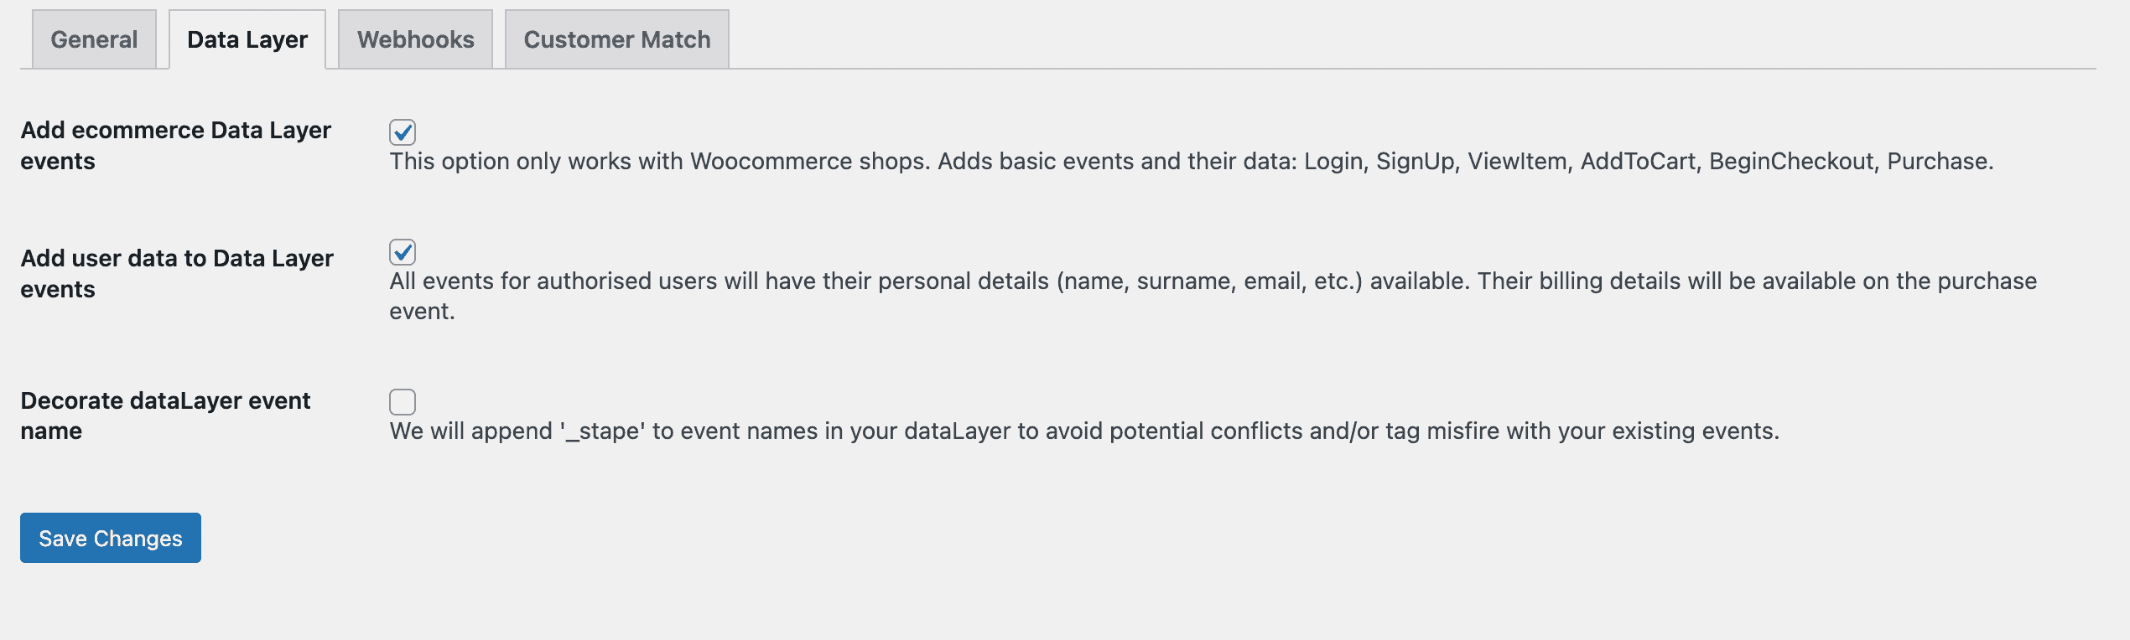The image size is (2130, 640).
Task: Select the Data Layer tab
Action: click(247, 39)
